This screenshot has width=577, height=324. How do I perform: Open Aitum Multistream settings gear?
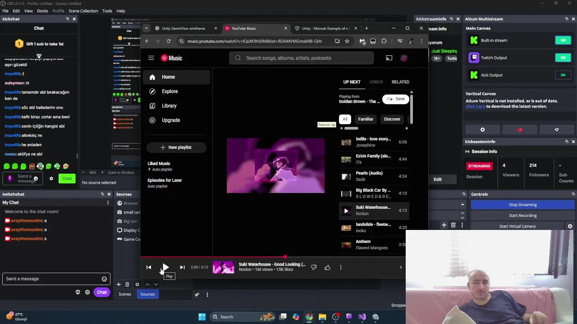point(482,130)
